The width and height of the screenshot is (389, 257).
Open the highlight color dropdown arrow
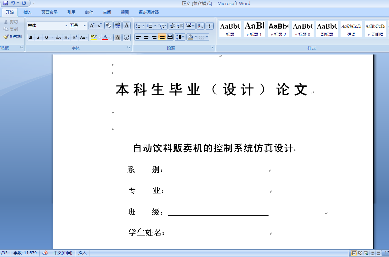(99, 37)
